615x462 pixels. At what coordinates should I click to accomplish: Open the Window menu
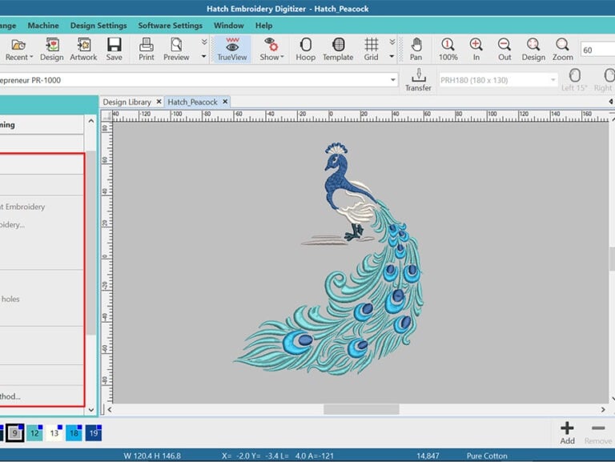(229, 26)
